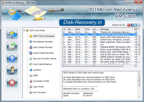The height and width of the screenshot is (102, 144).
Task: Select Location tree item
Action: click(37, 70)
